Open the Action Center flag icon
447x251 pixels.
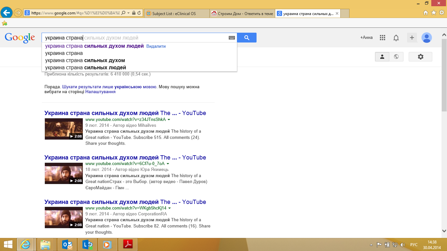(379, 245)
